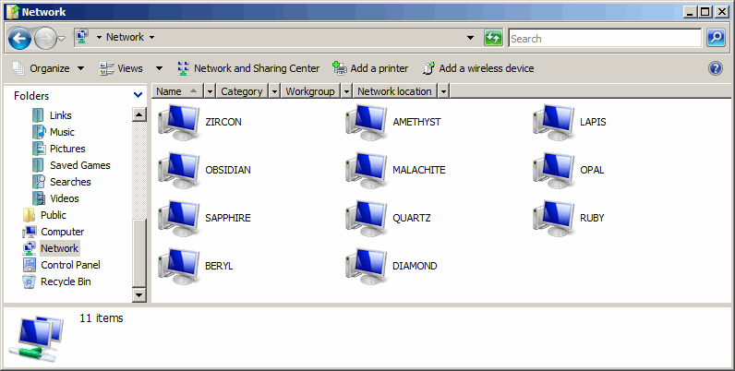This screenshot has height=371, width=735.
Task: Open the Workgroup column filter dropdown
Action: click(346, 91)
